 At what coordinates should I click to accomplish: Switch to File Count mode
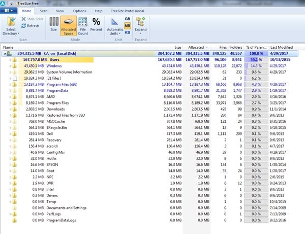pos(83,26)
